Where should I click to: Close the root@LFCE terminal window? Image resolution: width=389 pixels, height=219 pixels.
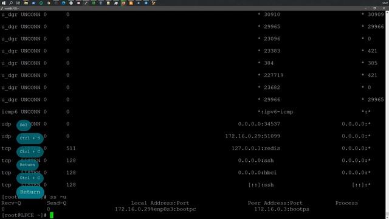coord(384,8)
